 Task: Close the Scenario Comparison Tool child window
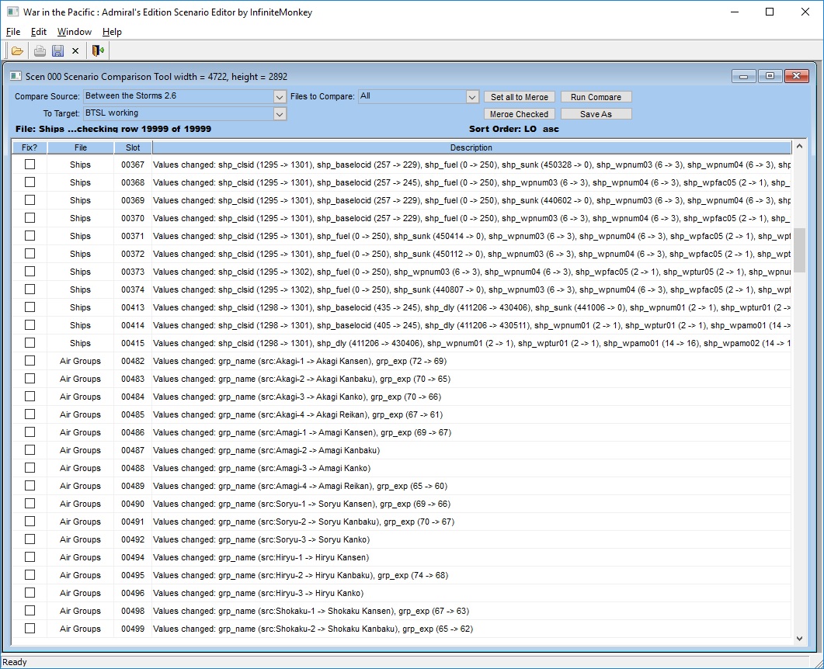pos(797,77)
